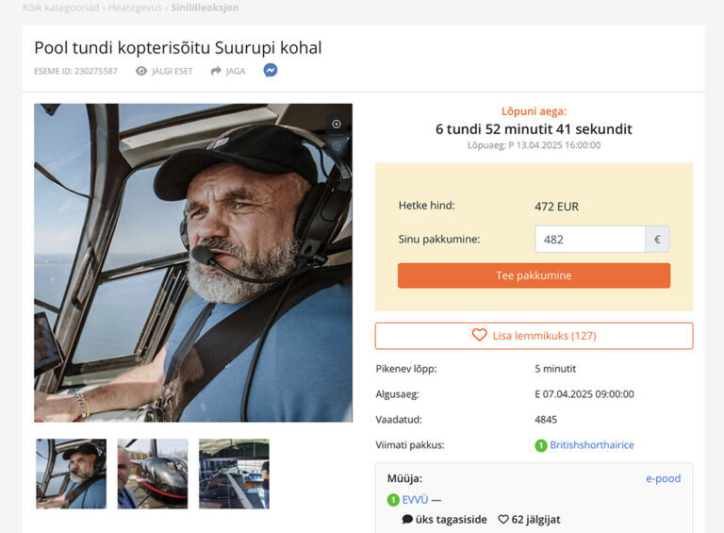The width and height of the screenshot is (724, 533).
Task: Open seller feedback via speech bubble icon
Action: pos(407,520)
